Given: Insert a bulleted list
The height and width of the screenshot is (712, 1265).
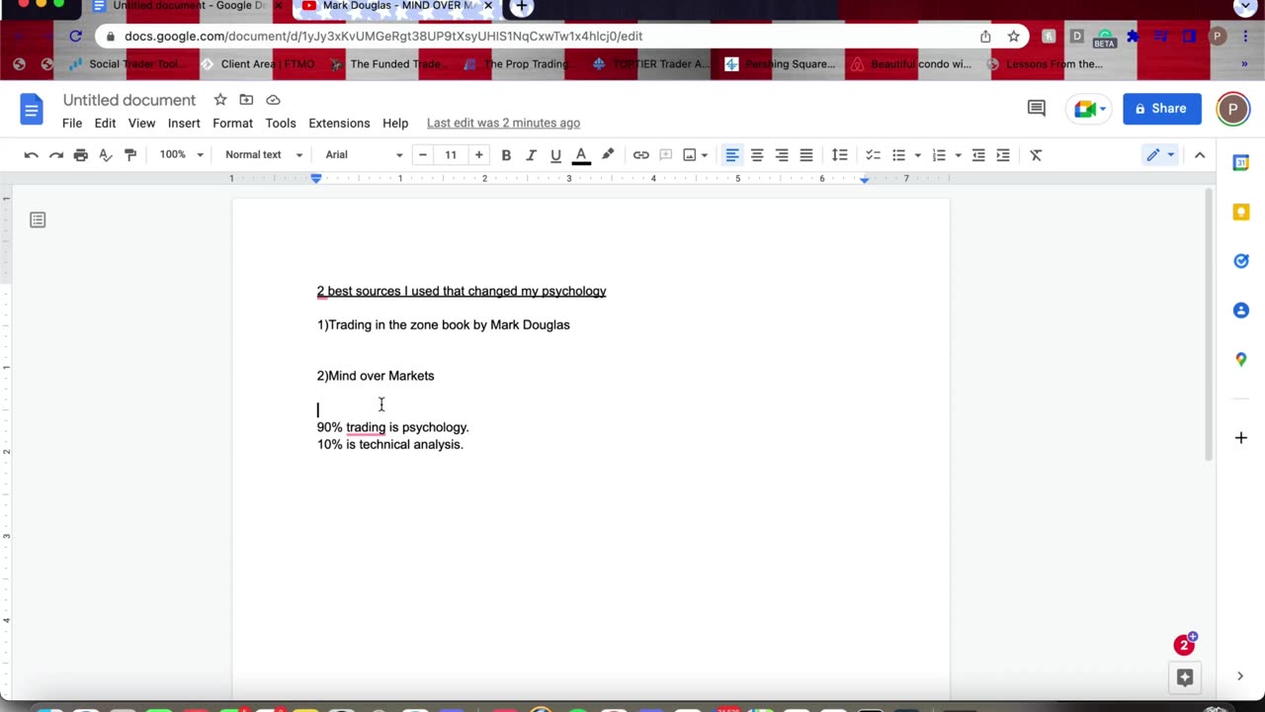Looking at the screenshot, I should click(x=898, y=155).
